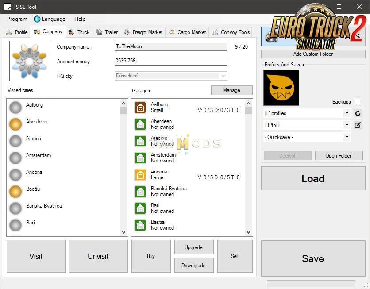The width and height of the screenshot is (370, 289).
Task: Click the Aalborg visited city status circle
Action: click(15, 108)
